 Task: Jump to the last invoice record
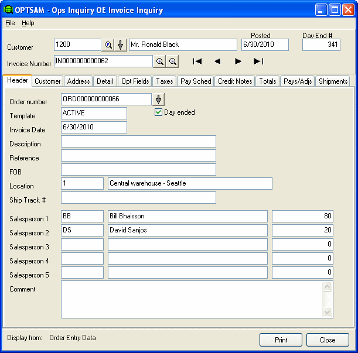pyautogui.click(x=258, y=61)
